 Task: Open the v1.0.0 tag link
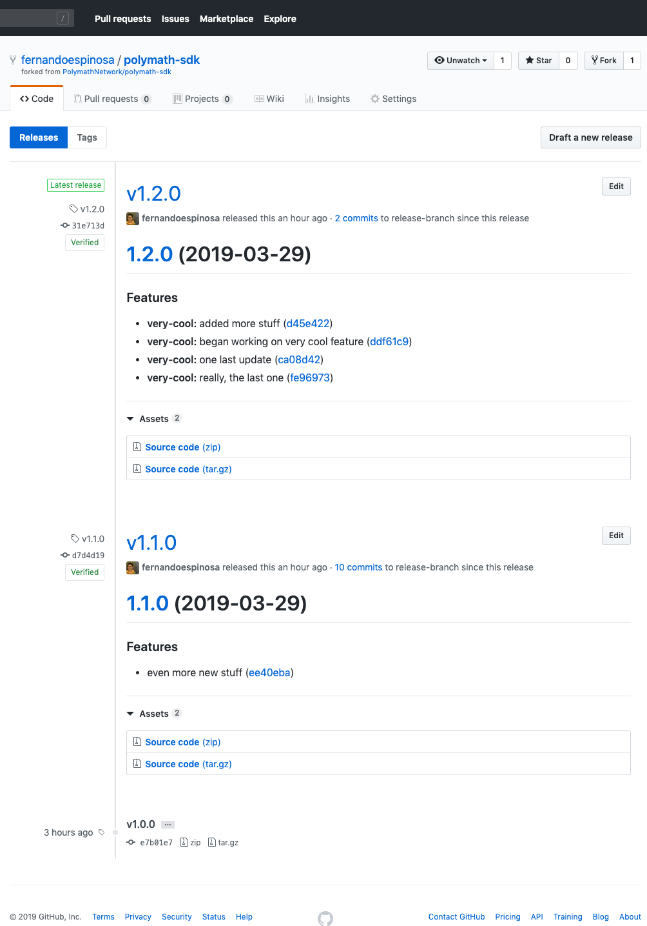(140, 825)
